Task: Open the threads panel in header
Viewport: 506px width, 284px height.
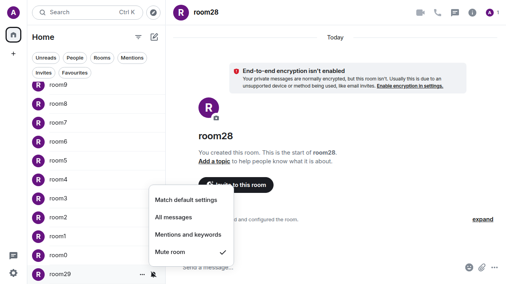Action: coord(455,13)
